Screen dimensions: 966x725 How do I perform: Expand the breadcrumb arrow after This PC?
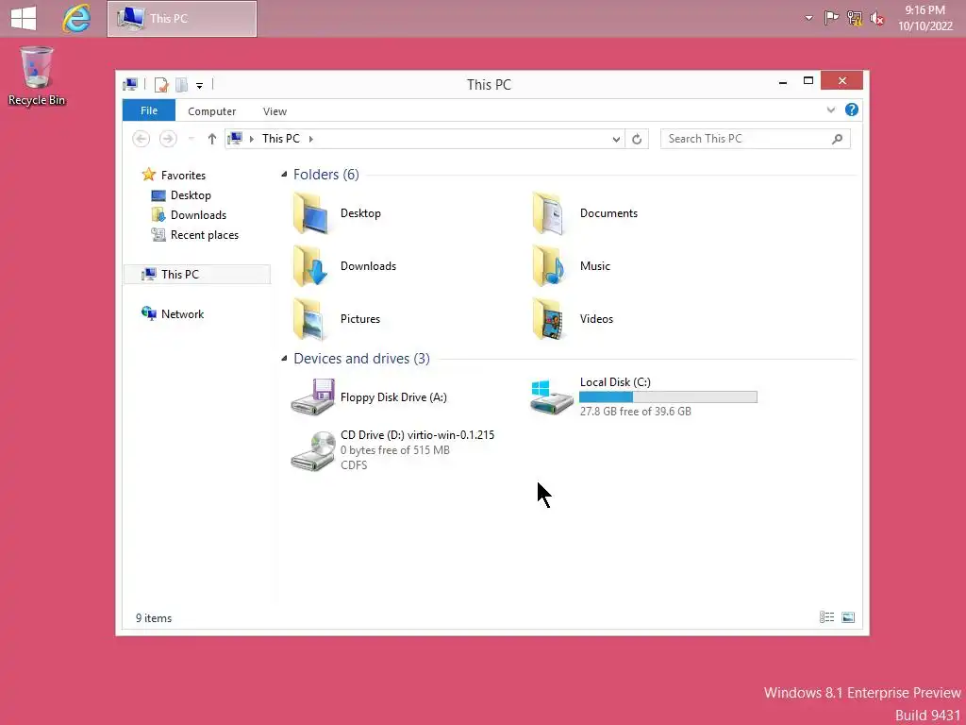pos(311,139)
